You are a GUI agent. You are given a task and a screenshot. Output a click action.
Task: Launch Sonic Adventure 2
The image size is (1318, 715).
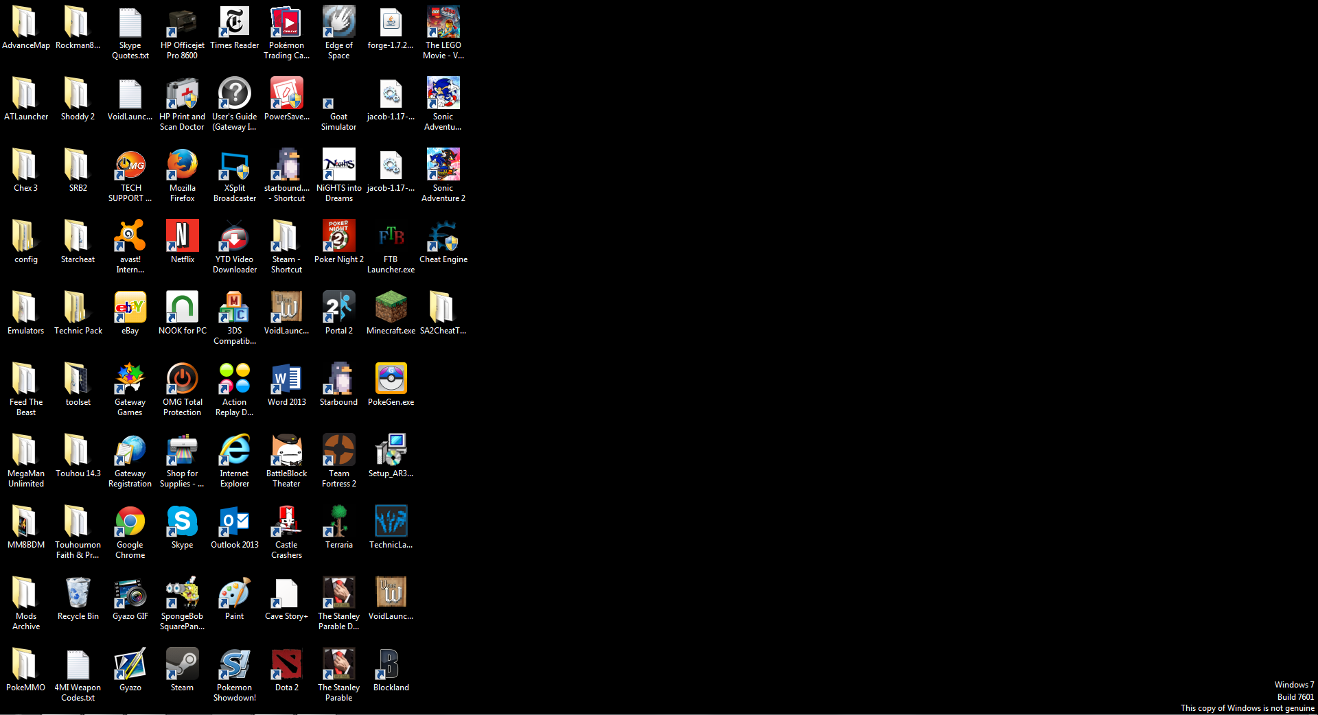coord(443,165)
